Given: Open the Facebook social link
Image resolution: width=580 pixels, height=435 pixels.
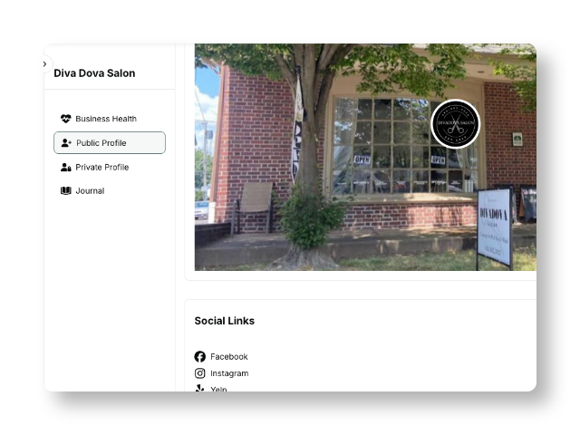Looking at the screenshot, I should (x=221, y=356).
